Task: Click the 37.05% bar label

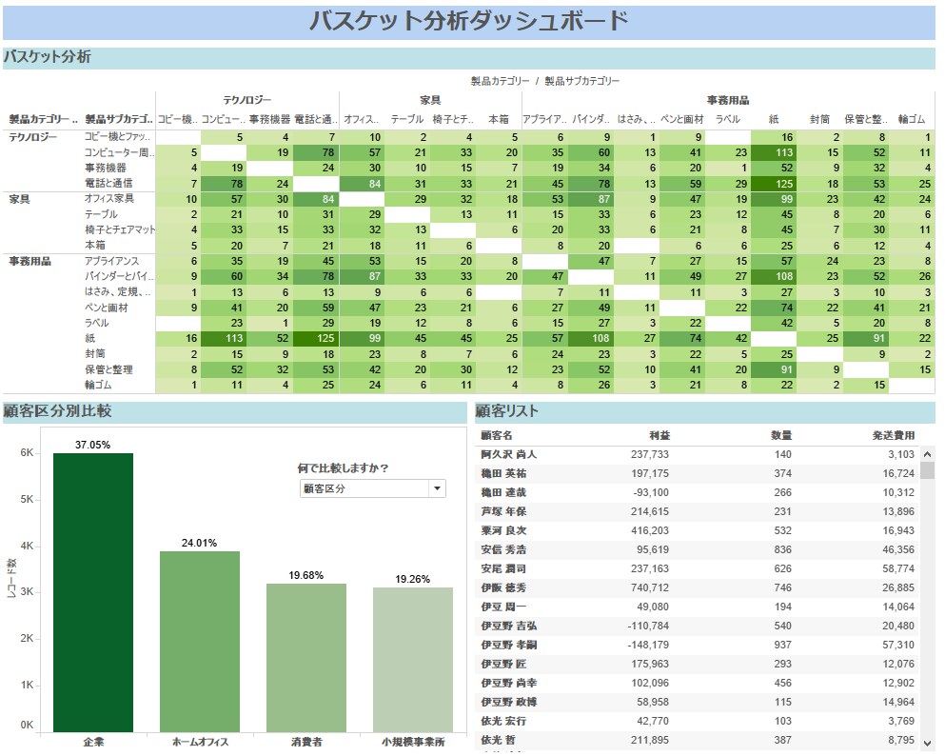Action: (93, 445)
